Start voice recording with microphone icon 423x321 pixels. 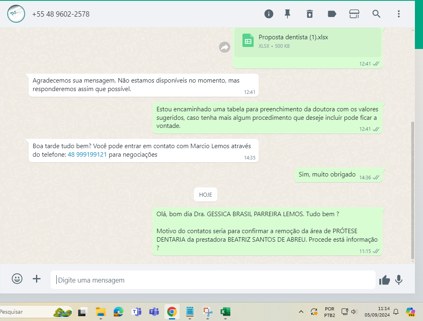[399, 280]
